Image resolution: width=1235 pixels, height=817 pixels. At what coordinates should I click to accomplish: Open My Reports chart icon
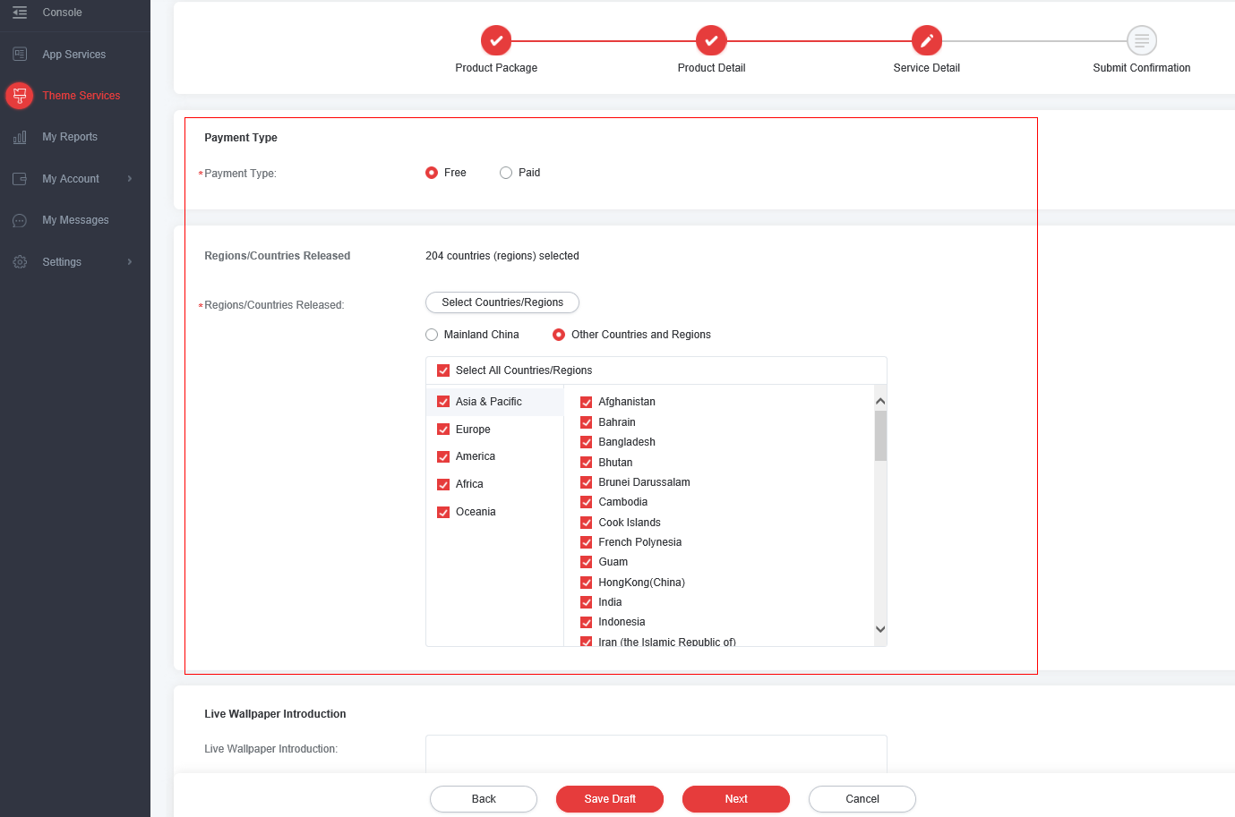coord(20,137)
